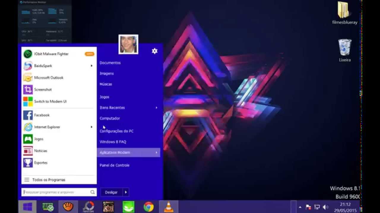Open BaiduSpark browser icon

(28, 66)
